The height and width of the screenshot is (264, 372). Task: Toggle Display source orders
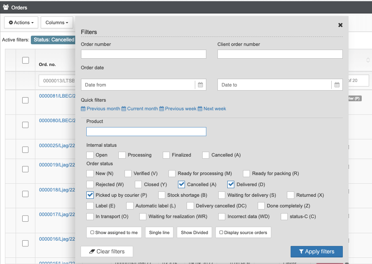[x=243, y=232]
